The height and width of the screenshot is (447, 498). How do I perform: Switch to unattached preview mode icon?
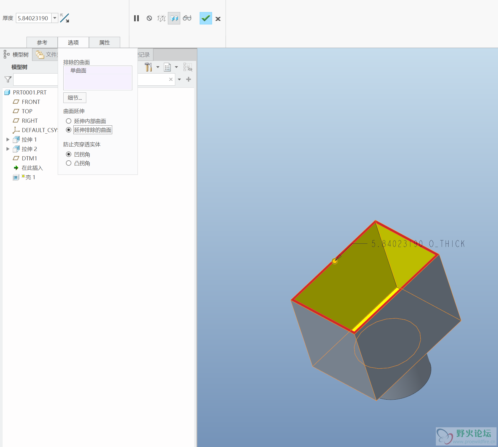pos(161,18)
